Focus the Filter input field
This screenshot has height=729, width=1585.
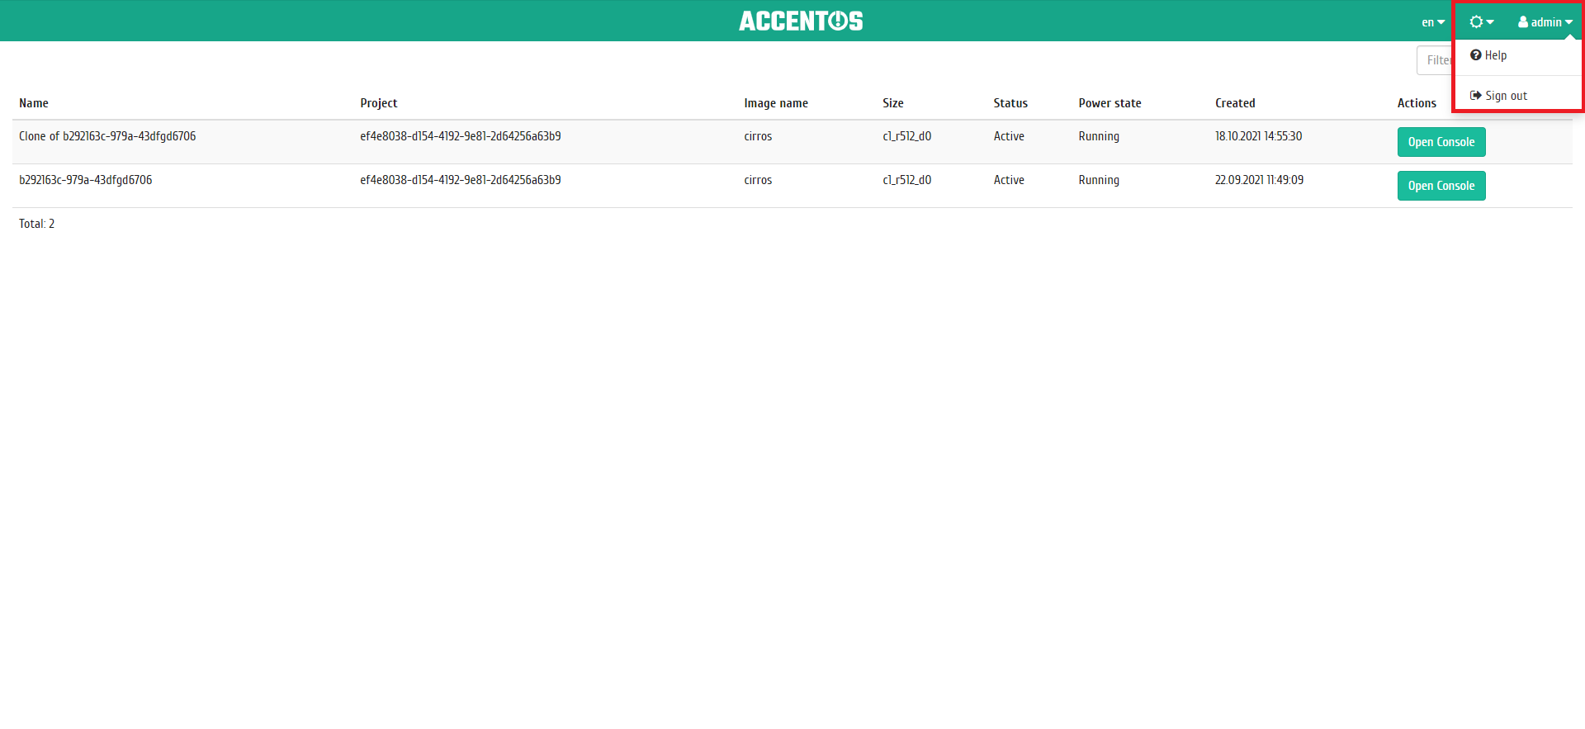1436,60
